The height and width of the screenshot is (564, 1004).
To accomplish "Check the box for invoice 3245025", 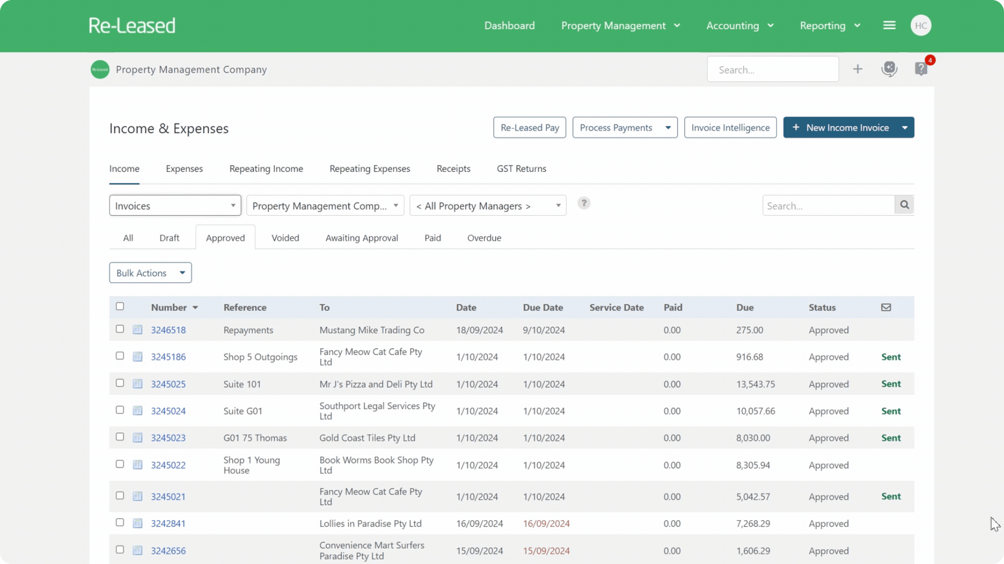I will click(x=120, y=383).
